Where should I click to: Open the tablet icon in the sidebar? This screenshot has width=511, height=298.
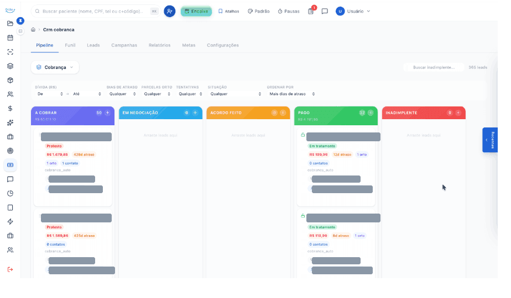10,207
